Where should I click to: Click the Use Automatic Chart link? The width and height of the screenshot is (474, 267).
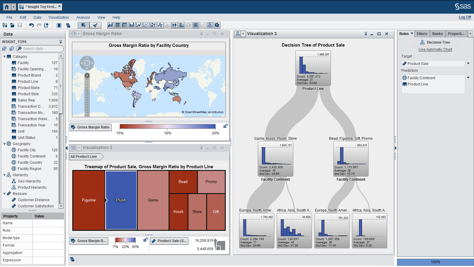pos(435,50)
